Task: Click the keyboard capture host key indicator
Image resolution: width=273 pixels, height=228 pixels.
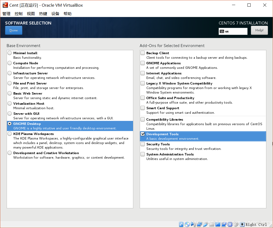Action: point(242,224)
